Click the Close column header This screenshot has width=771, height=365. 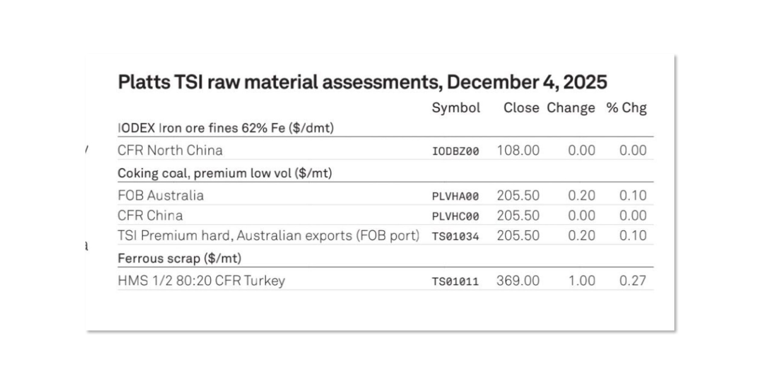coord(521,108)
